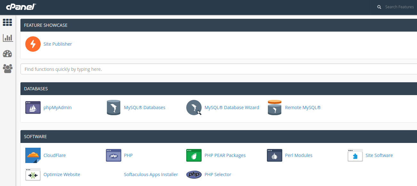Click the PHP PEAR Packages pear icon
Image resolution: width=417 pixels, height=186 pixels.
coord(194,155)
